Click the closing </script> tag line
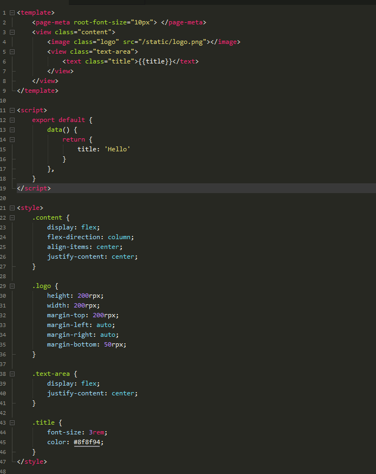This screenshot has height=474, width=376. tap(196, 188)
